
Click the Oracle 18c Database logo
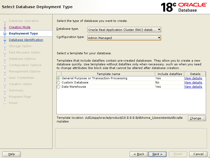(x=184, y=7)
